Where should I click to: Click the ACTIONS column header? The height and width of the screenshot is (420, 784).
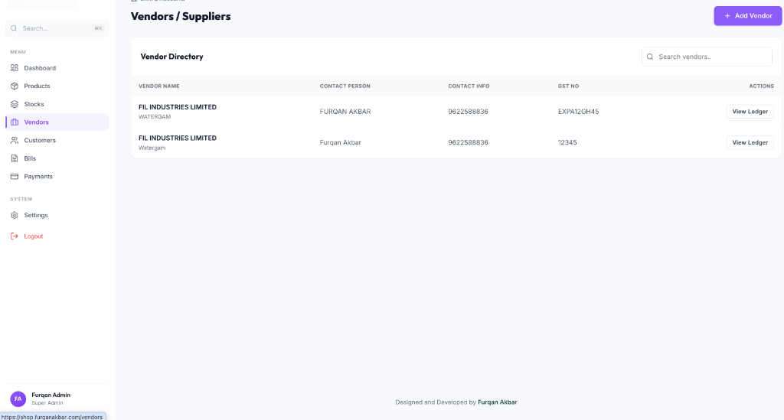click(x=762, y=86)
